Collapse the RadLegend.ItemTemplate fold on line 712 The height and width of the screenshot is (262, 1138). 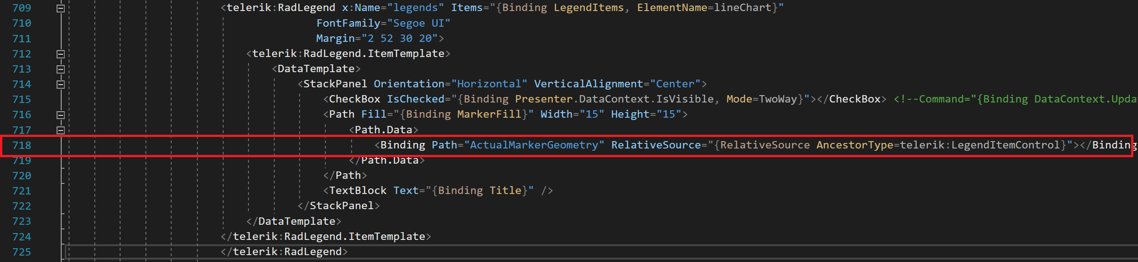[x=60, y=54]
